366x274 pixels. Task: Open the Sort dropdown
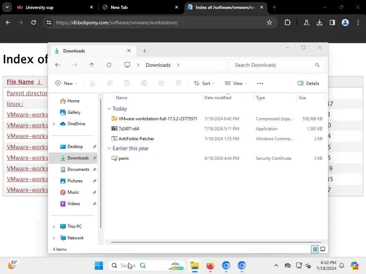(204, 83)
